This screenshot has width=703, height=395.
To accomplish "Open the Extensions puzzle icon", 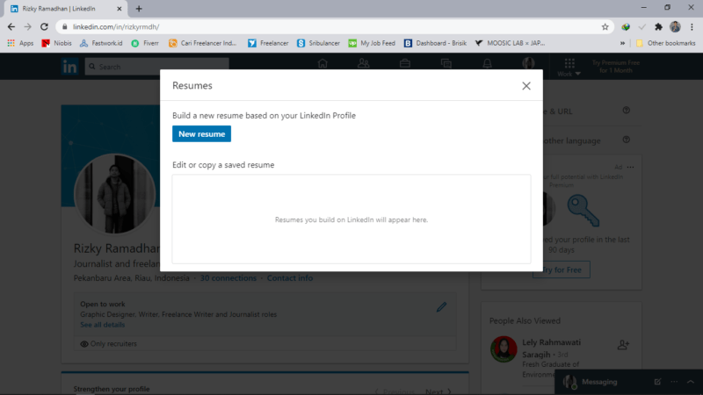I will click(x=658, y=27).
